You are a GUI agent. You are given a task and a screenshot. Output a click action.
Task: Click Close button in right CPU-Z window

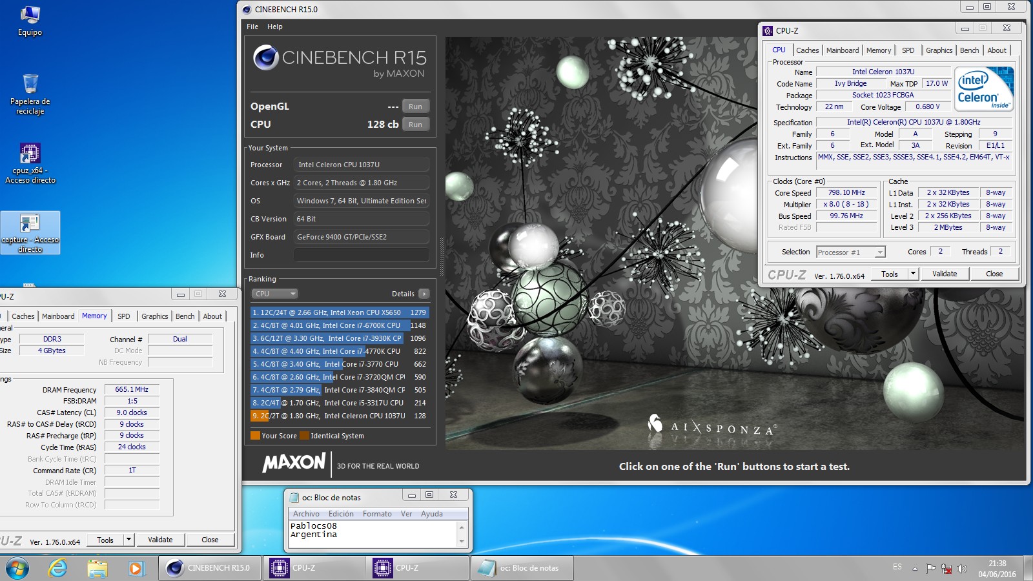pyautogui.click(x=994, y=274)
